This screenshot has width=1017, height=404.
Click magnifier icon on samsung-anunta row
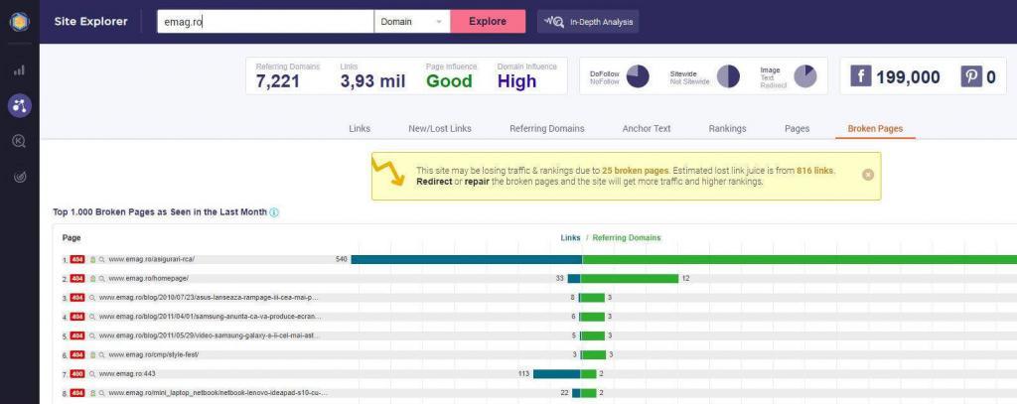coord(92,317)
